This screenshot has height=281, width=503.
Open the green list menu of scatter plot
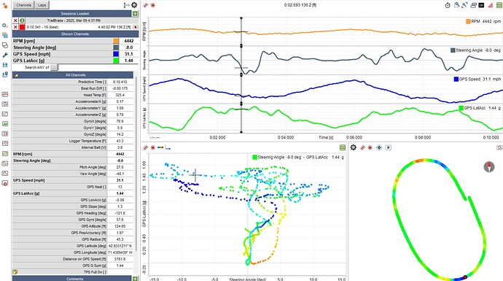coord(343,147)
